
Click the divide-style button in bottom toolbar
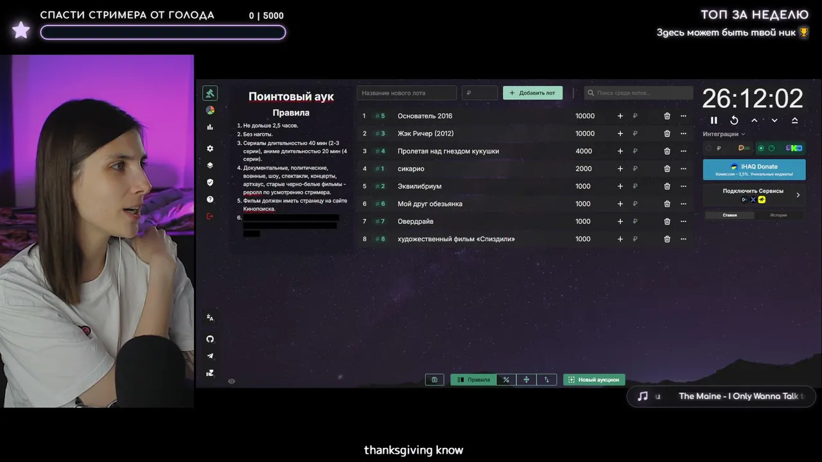click(x=527, y=380)
